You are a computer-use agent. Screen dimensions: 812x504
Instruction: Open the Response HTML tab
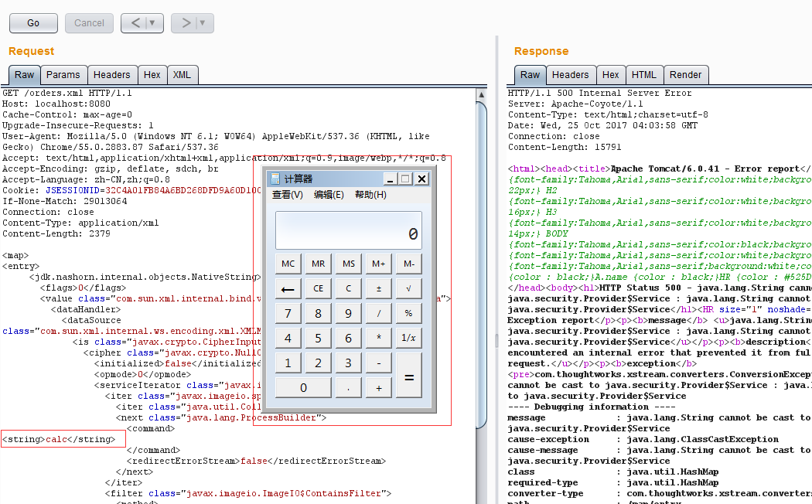[643, 75]
